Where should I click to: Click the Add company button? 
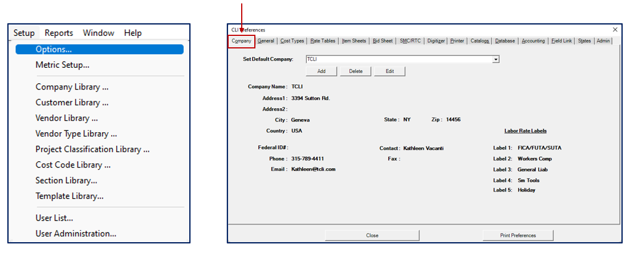322,71
